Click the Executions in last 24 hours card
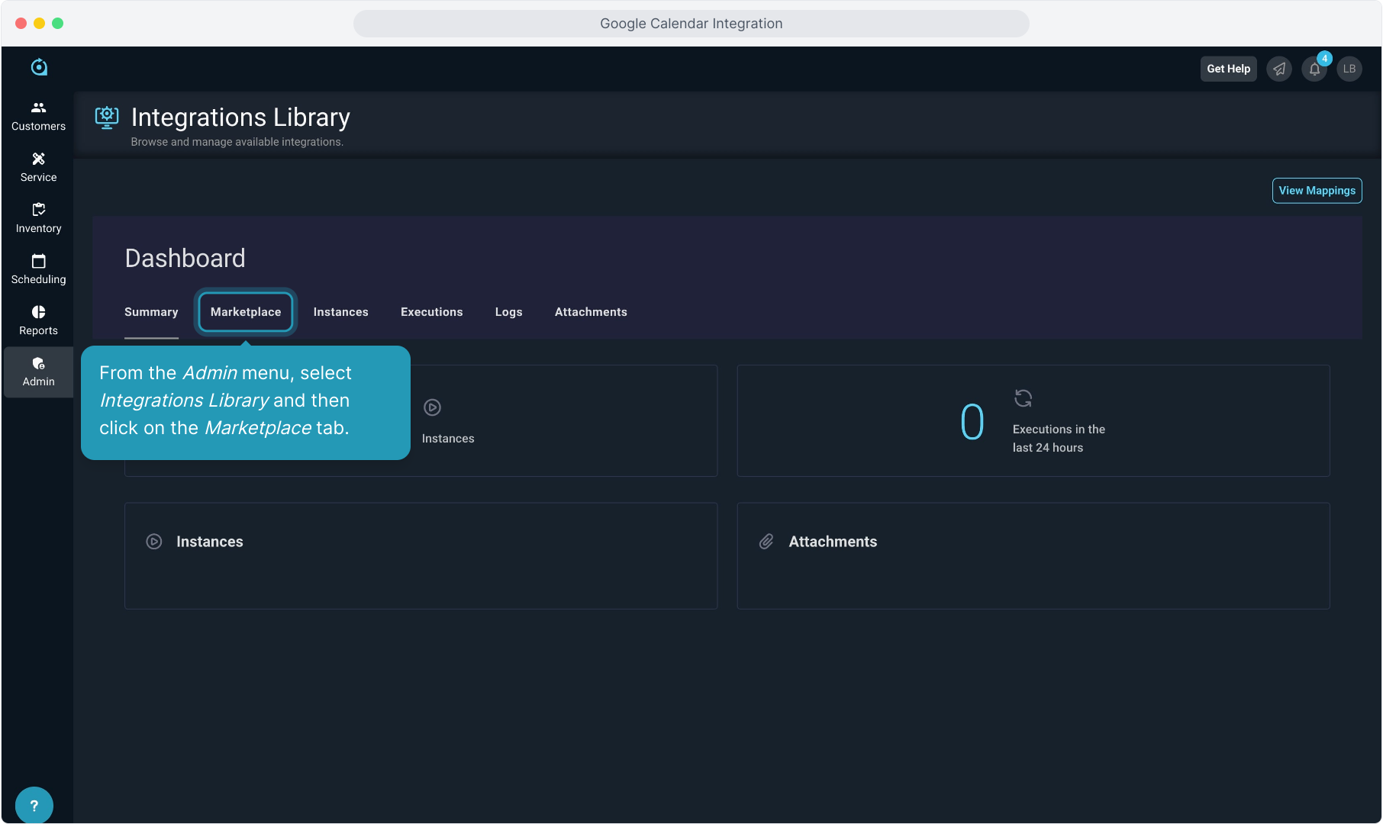Screen dimensions: 1383x824 coord(1033,421)
